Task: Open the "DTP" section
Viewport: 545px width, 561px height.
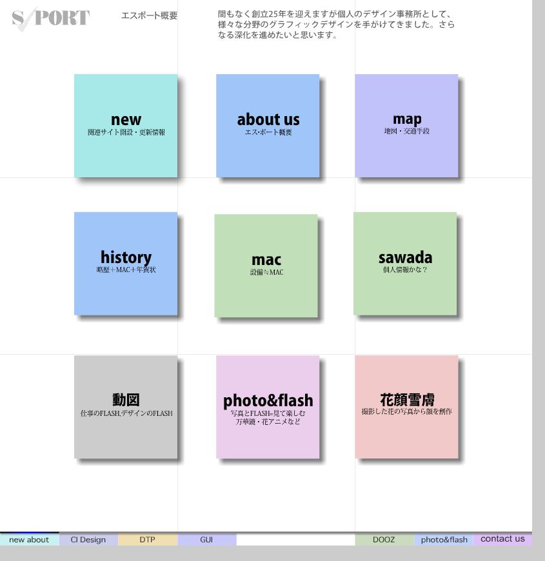Action: (147, 540)
